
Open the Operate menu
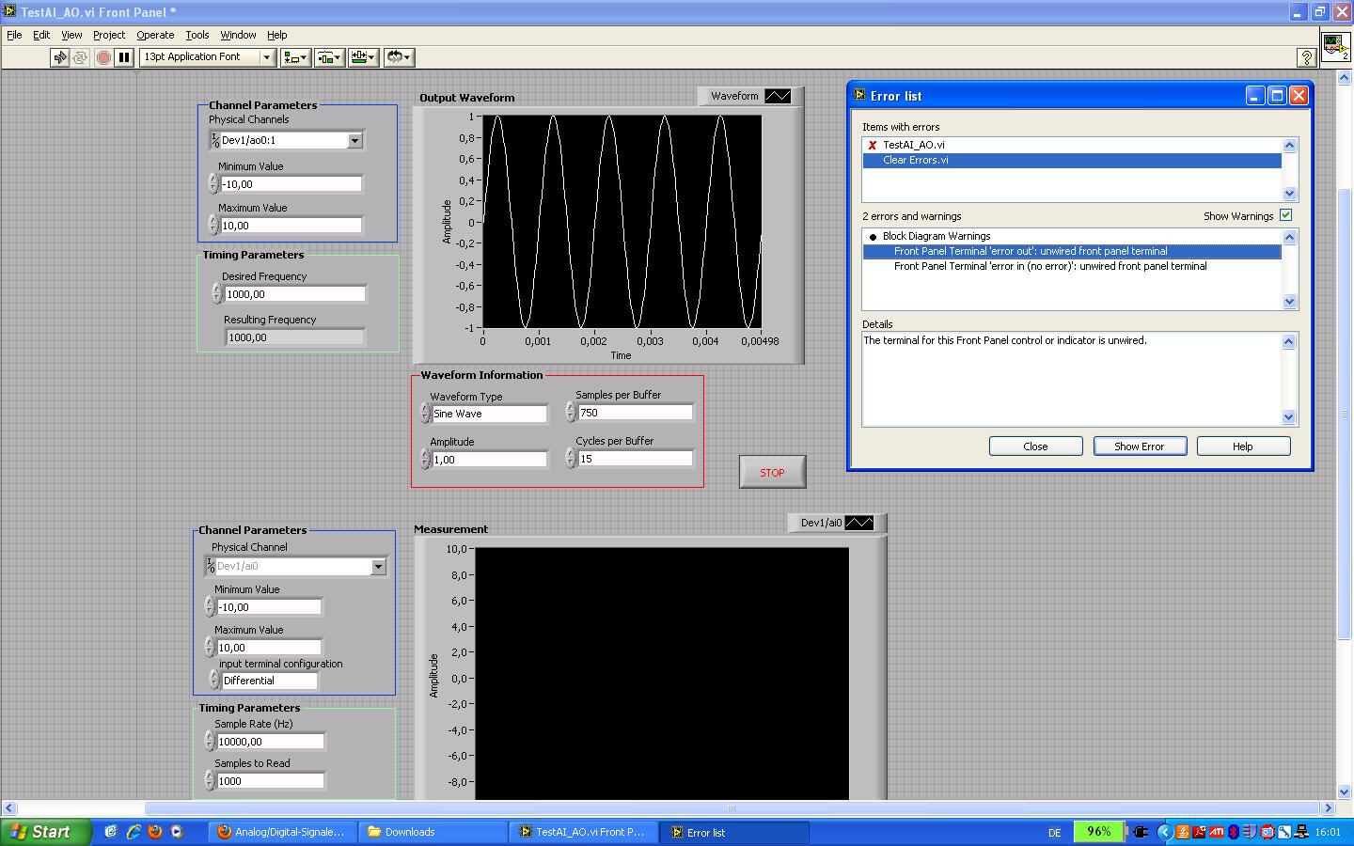(x=155, y=35)
